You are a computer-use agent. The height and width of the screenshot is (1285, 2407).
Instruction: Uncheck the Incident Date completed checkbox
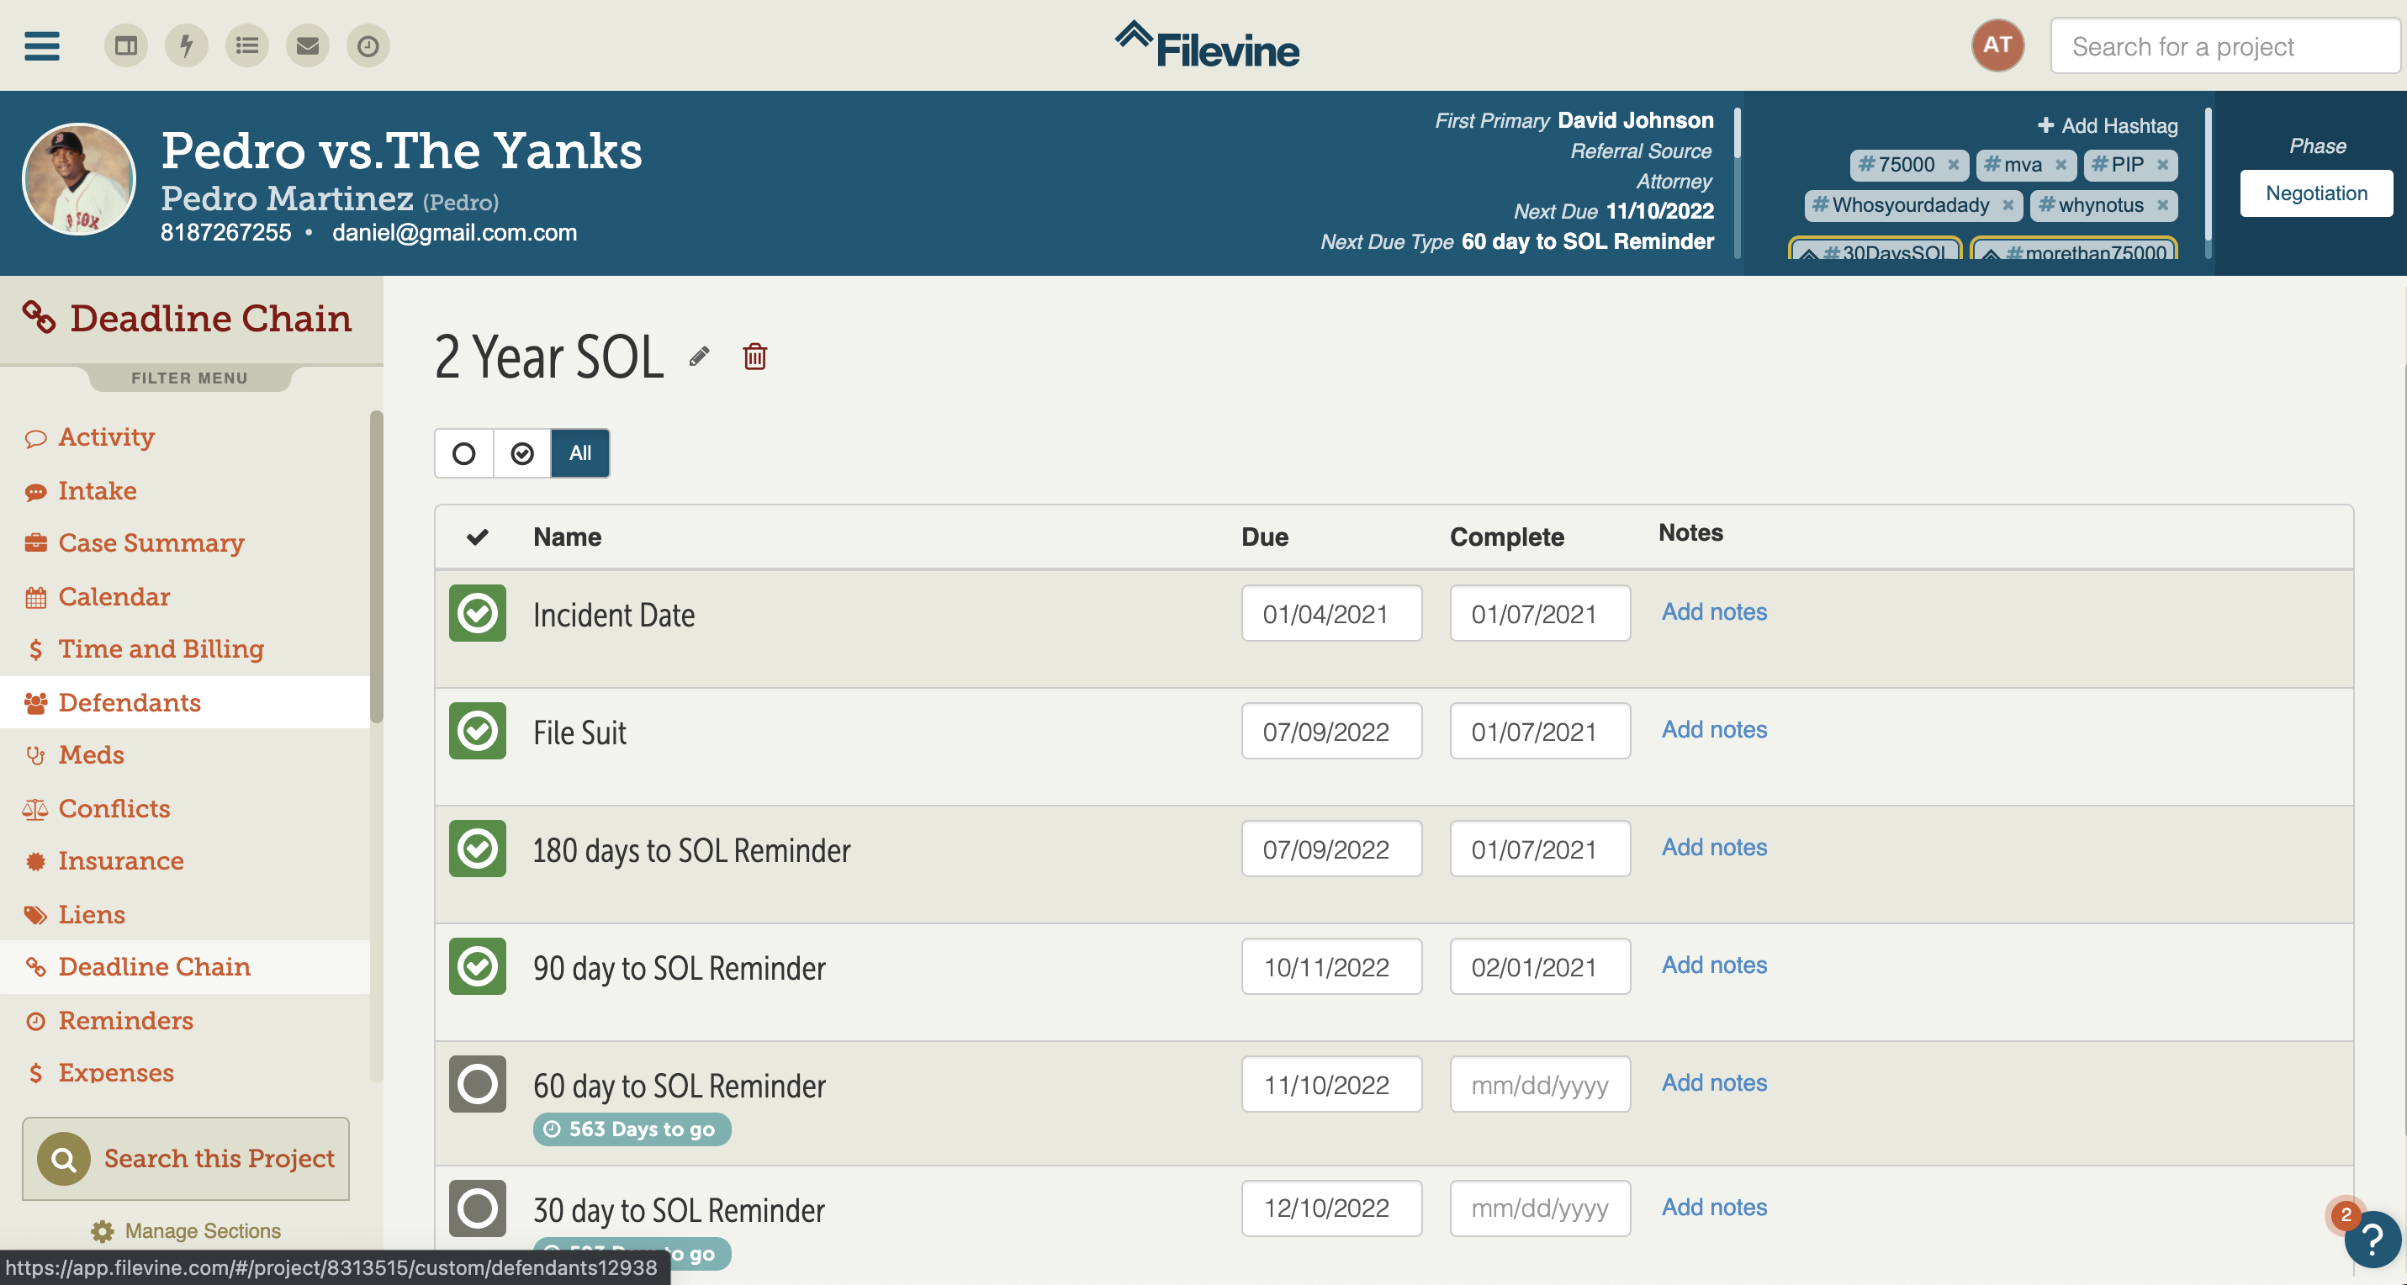click(477, 613)
